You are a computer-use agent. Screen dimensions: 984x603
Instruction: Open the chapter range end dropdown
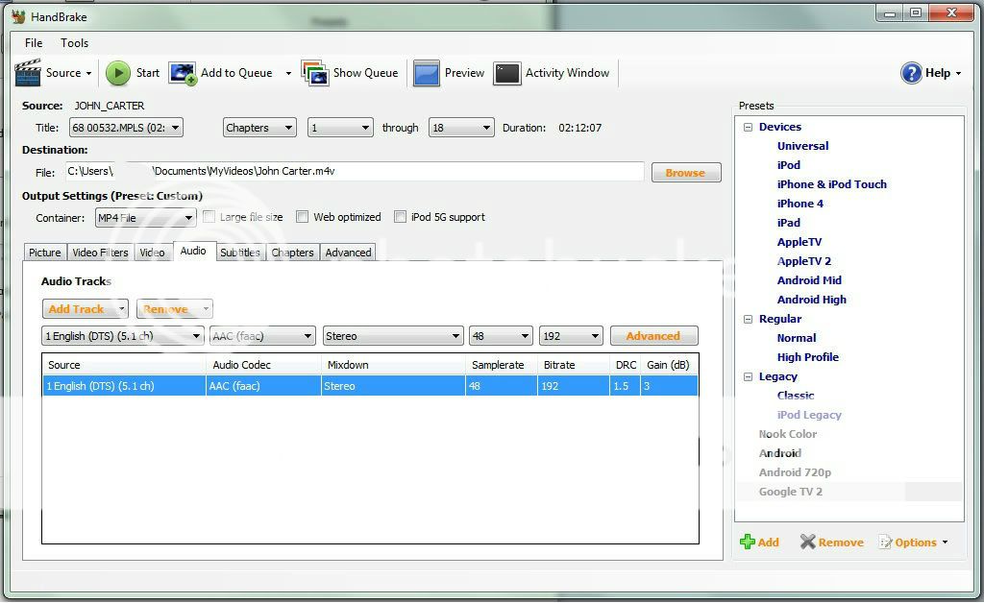pos(461,127)
